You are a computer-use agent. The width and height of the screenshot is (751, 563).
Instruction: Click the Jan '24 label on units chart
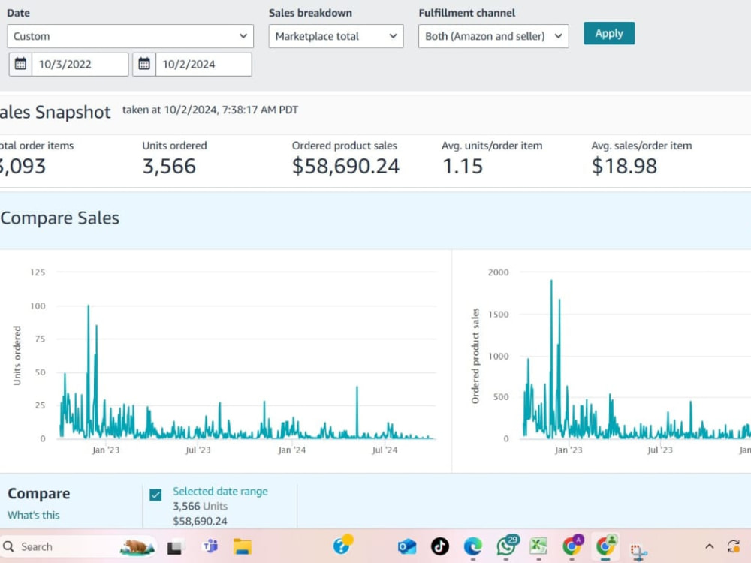291,450
